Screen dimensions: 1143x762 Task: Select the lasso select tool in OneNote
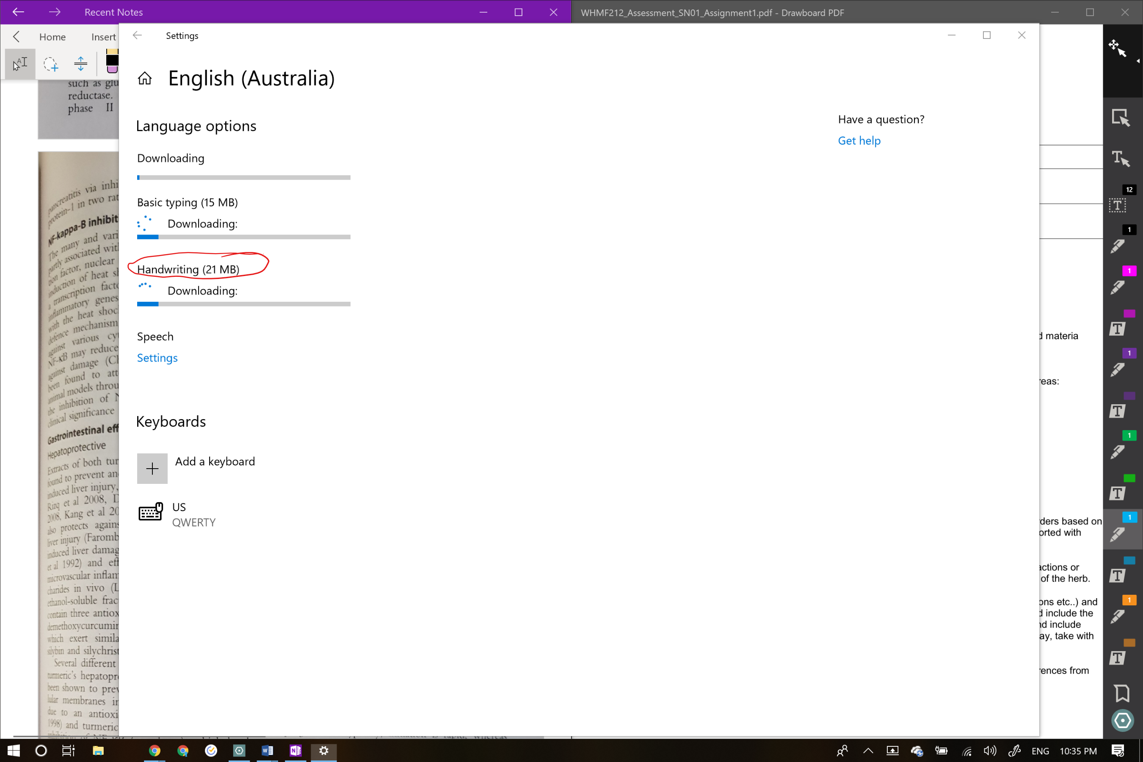pos(50,63)
